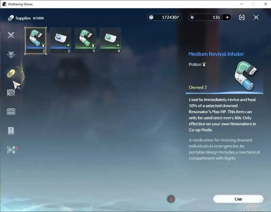Select the green medical pack with count 4
This screenshot has height=212, width=271.
tap(110, 41)
